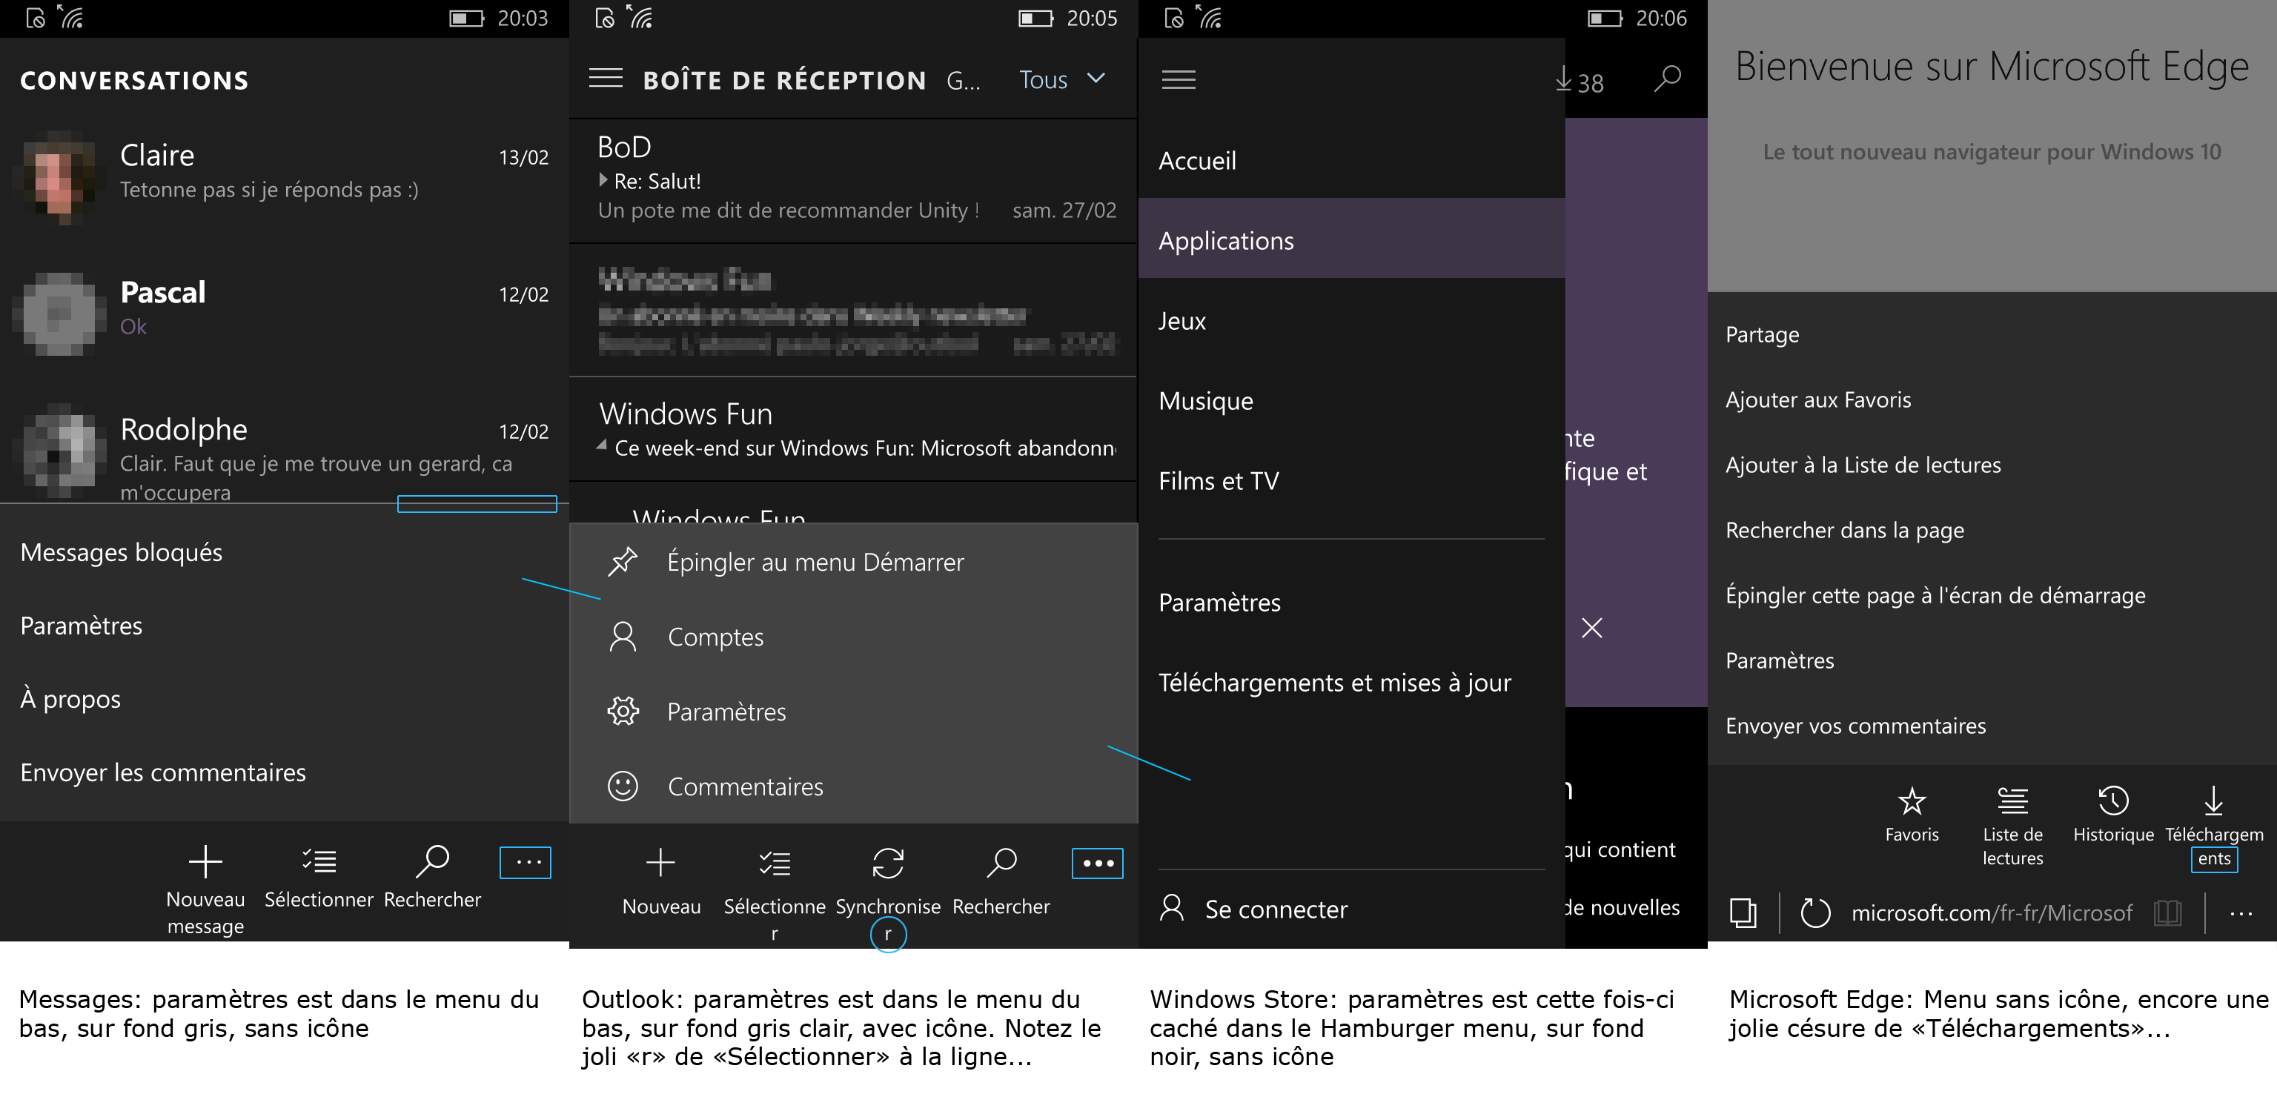The height and width of the screenshot is (1097, 2277).
Task: Select Applications in the Store menu
Action: pyautogui.click(x=1225, y=240)
